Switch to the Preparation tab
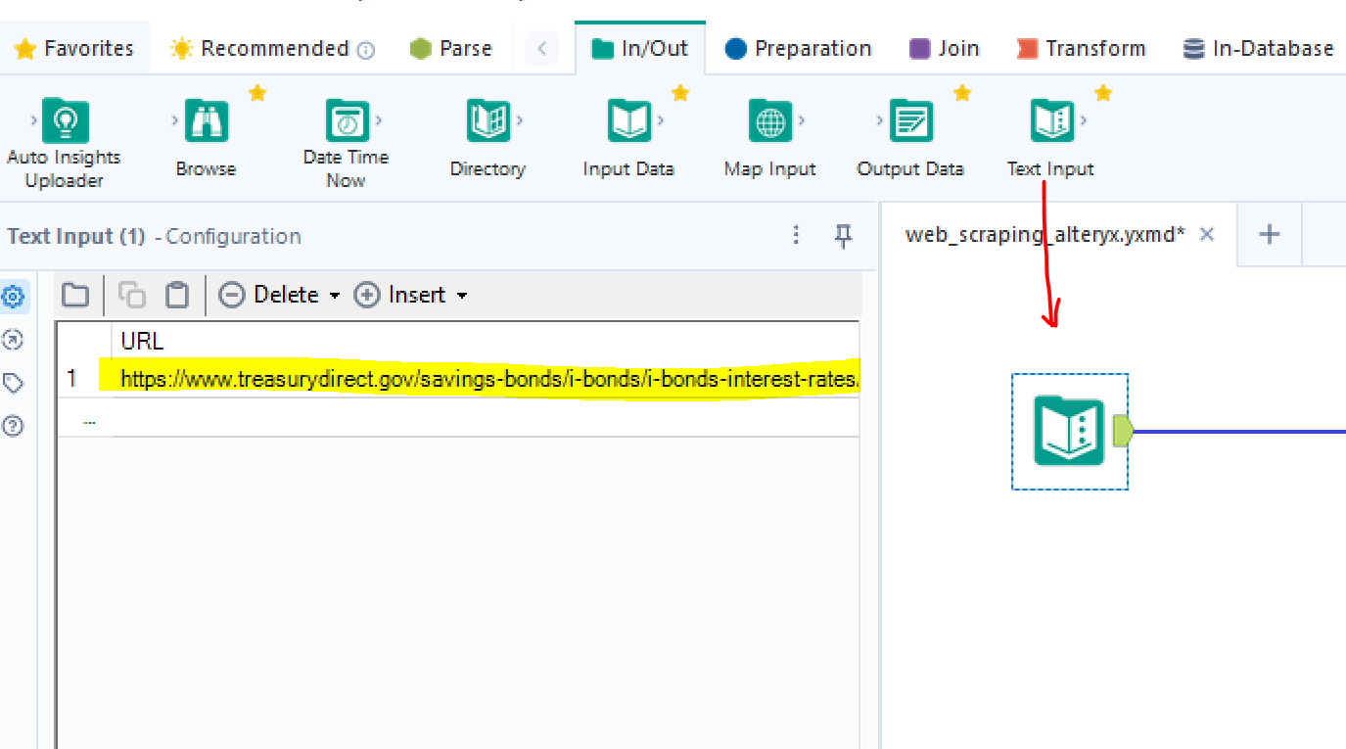The height and width of the screenshot is (749, 1346). tap(798, 47)
